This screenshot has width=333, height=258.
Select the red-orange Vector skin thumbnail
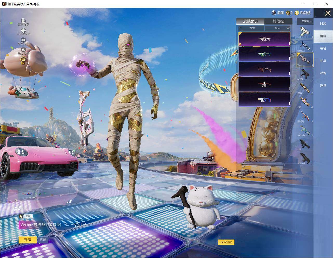click(x=264, y=69)
